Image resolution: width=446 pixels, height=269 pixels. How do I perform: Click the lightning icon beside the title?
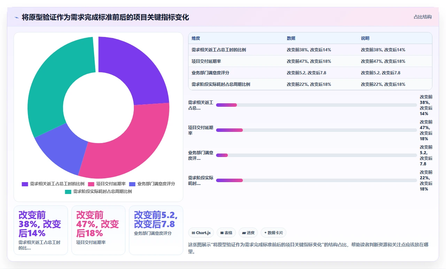coord(17,17)
